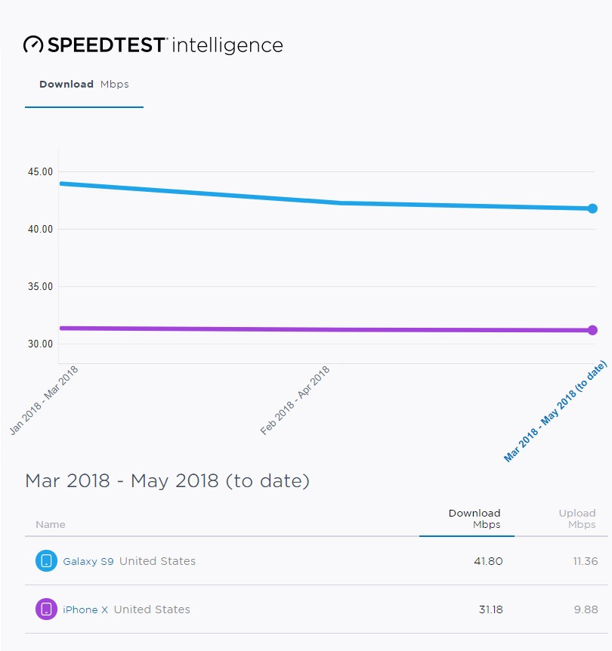This screenshot has width=612, height=651.
Task: Open the iPhone X link
Action: 85,609
